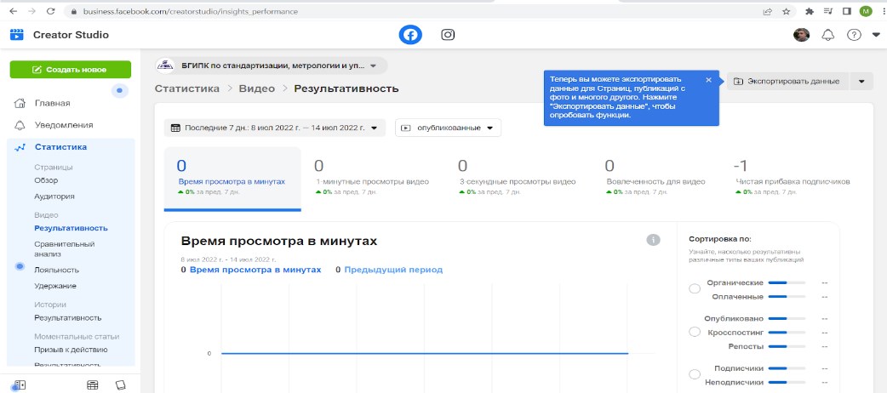Select Опубликовано/Кросспостинг/Репосты sorting radio button
This screenshot has width=887, height=393.
[x=694, y=331]
